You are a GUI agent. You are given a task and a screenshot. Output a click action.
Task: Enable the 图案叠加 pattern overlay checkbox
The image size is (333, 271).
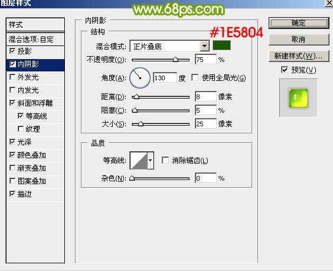point(12,181)
